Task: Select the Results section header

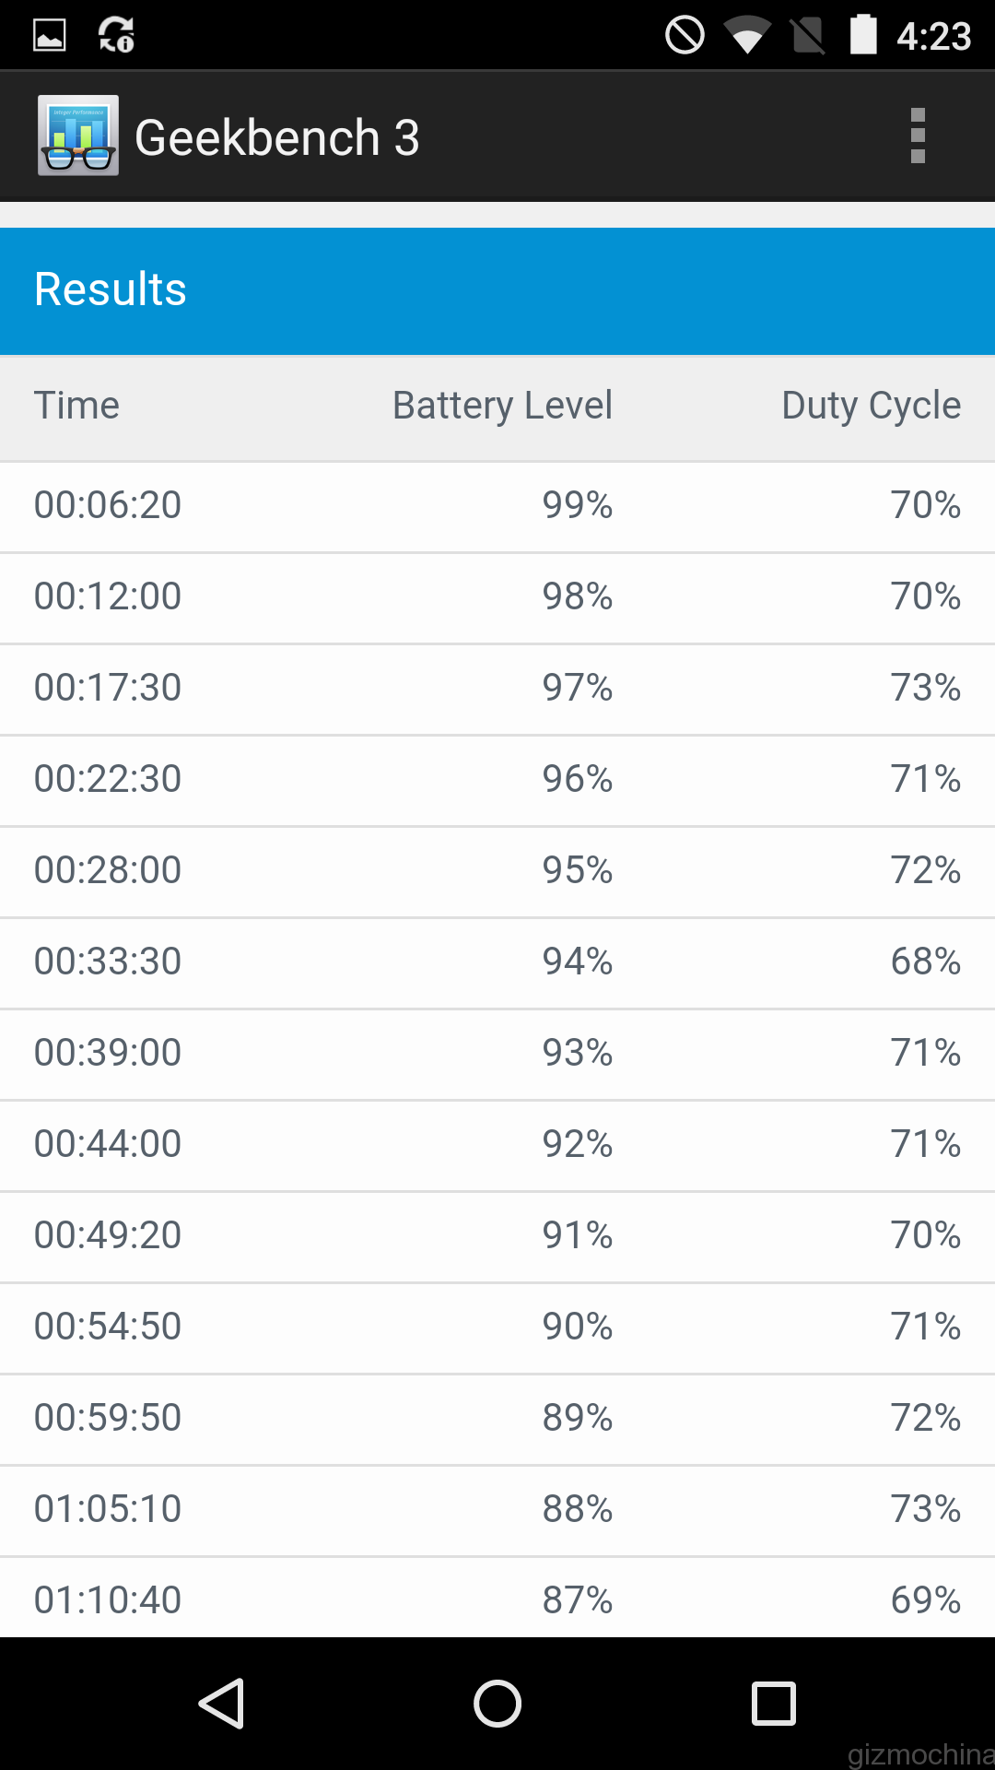Action: (x=497, y=290)
